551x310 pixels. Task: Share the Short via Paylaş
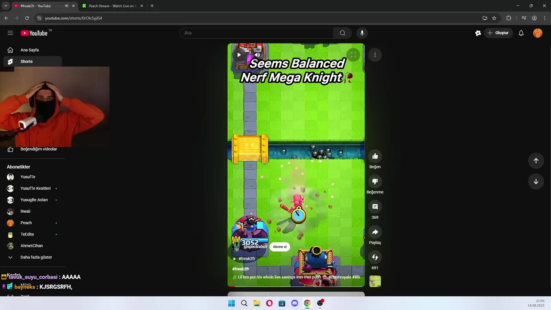click(x=375, y=232)
